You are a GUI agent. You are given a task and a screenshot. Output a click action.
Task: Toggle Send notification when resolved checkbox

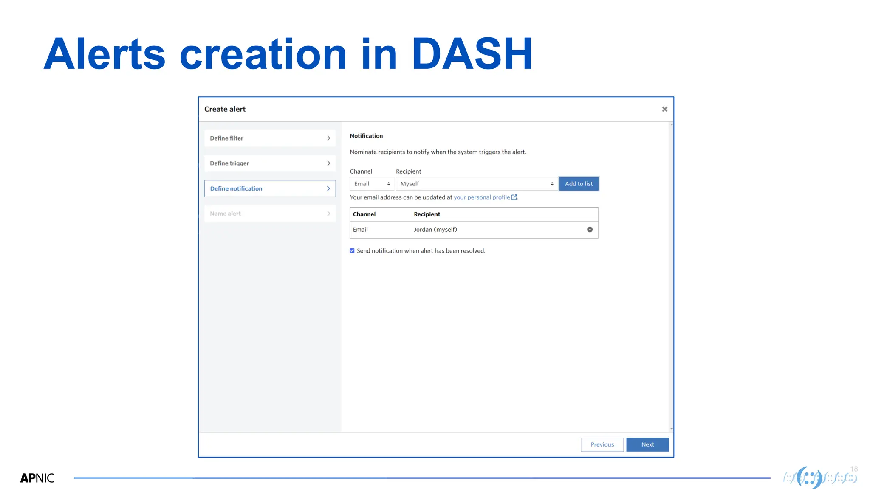[x=352, y=251]
